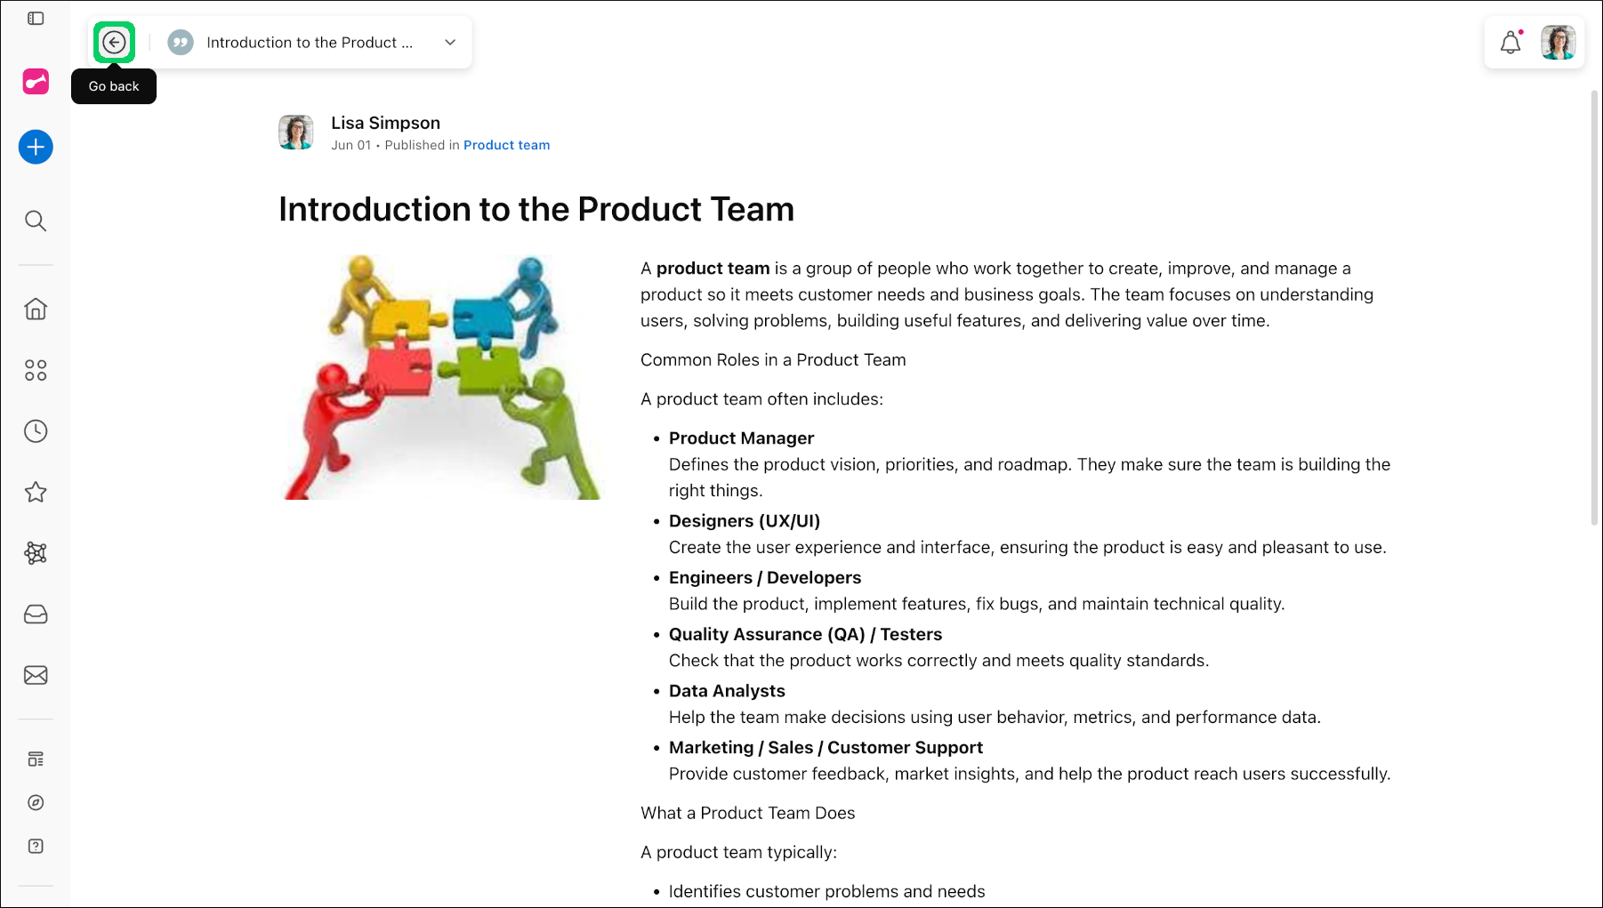Open the network graph icon in the sidebar
This screenshot has height=908, width=1603.
tap(36, 553)
